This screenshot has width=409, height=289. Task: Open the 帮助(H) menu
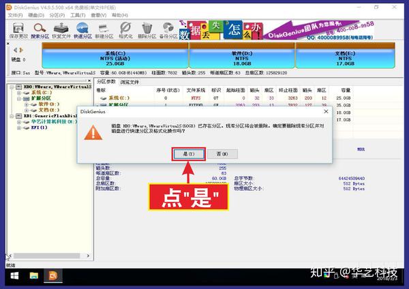120,15
